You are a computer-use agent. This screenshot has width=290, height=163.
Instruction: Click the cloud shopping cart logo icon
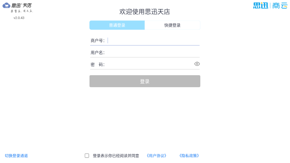click(x=6, y=5)
